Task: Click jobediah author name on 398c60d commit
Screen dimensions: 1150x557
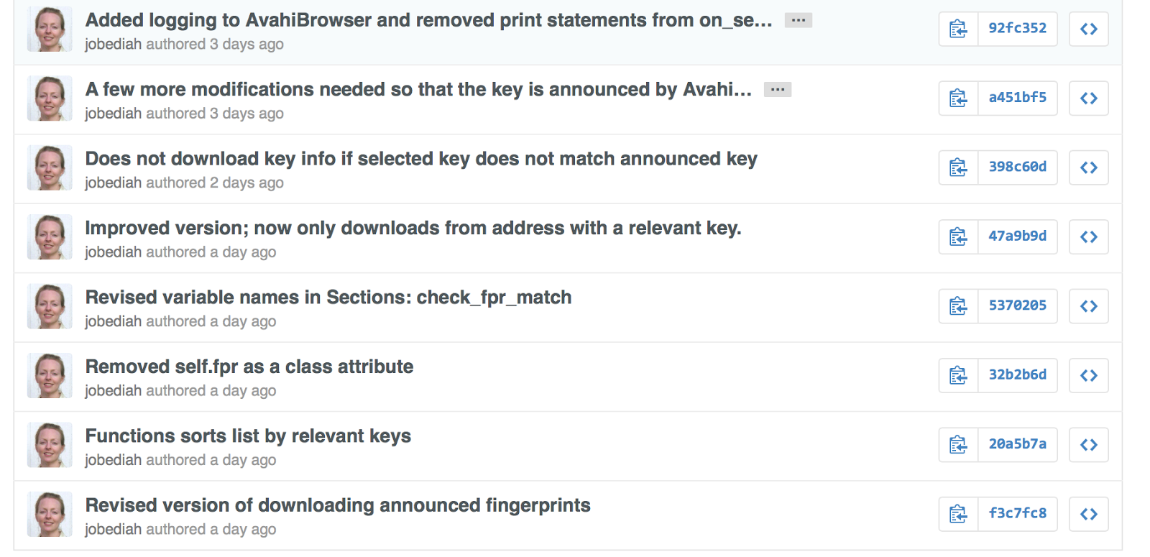Action: pos(113,183)
